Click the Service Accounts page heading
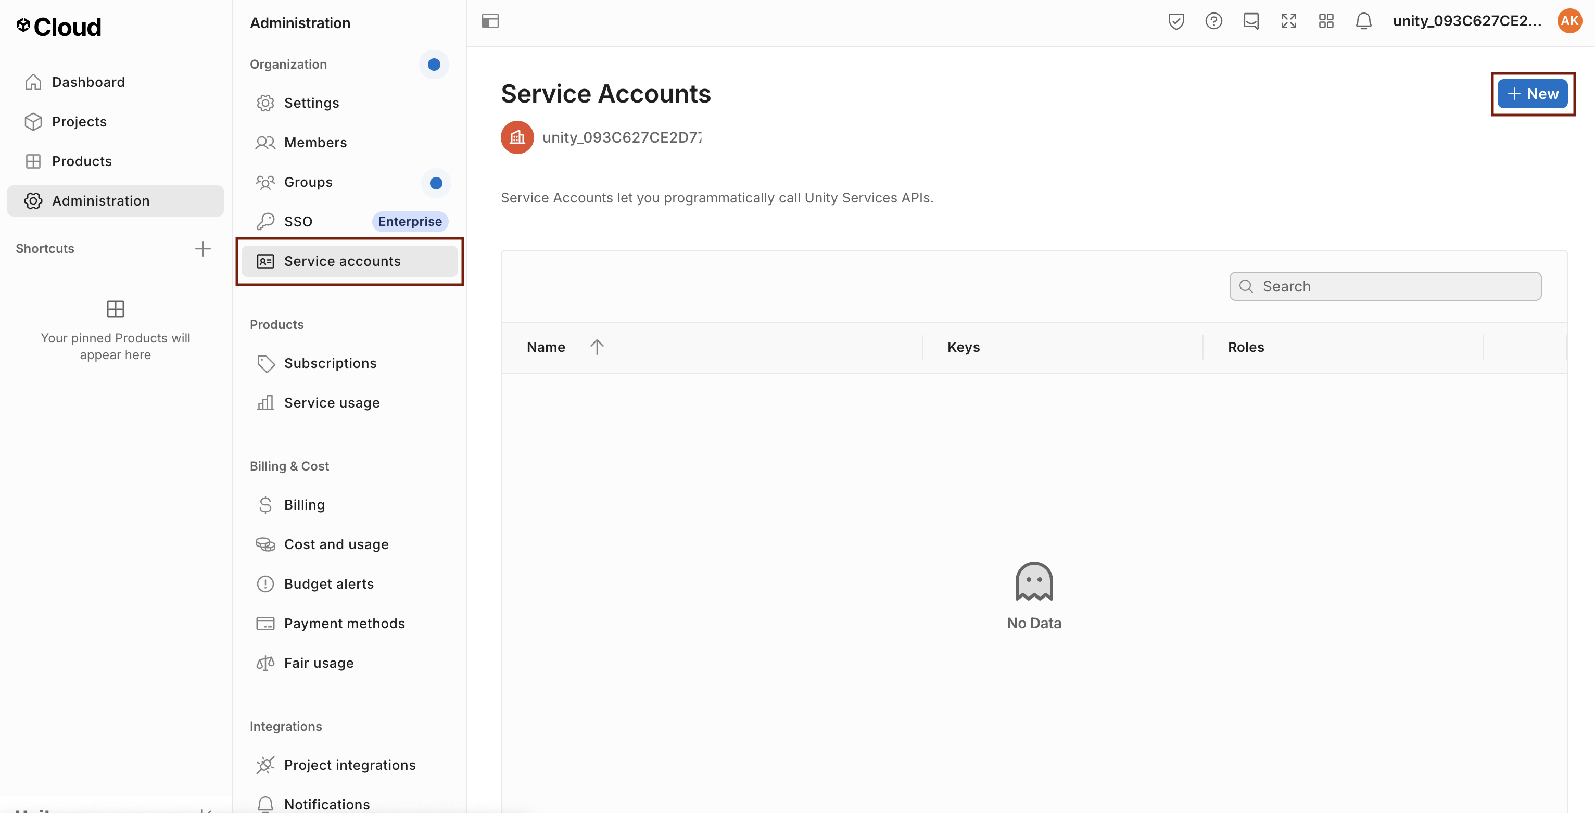Screen dimensions: 1595x813 pyautogui.click(x=605, y=94)
